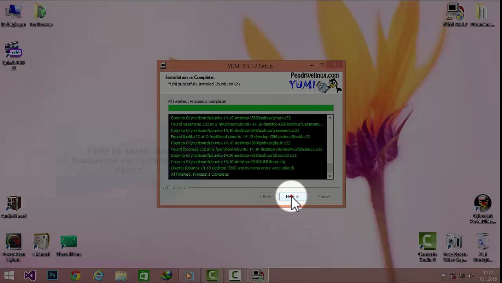Click the 'YUMI 2.0.1.2' footer label in Setup
The width and height of the screenshot is (502, 283).
[174, 187]
